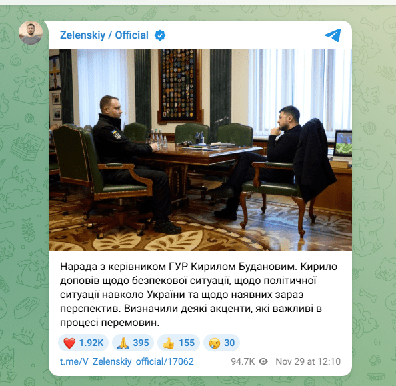Click the crying face emoji
The width and height of the screenshot is (396, 386).
(215, 343)
